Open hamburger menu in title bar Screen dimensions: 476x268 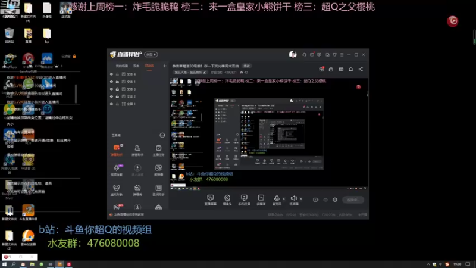342,55
